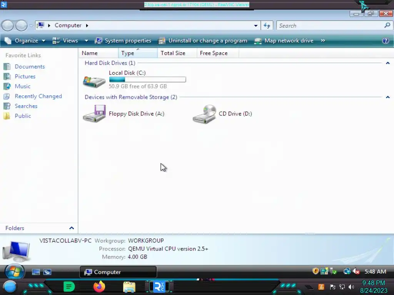Sort by the Free Space column header

coord(218,53)
